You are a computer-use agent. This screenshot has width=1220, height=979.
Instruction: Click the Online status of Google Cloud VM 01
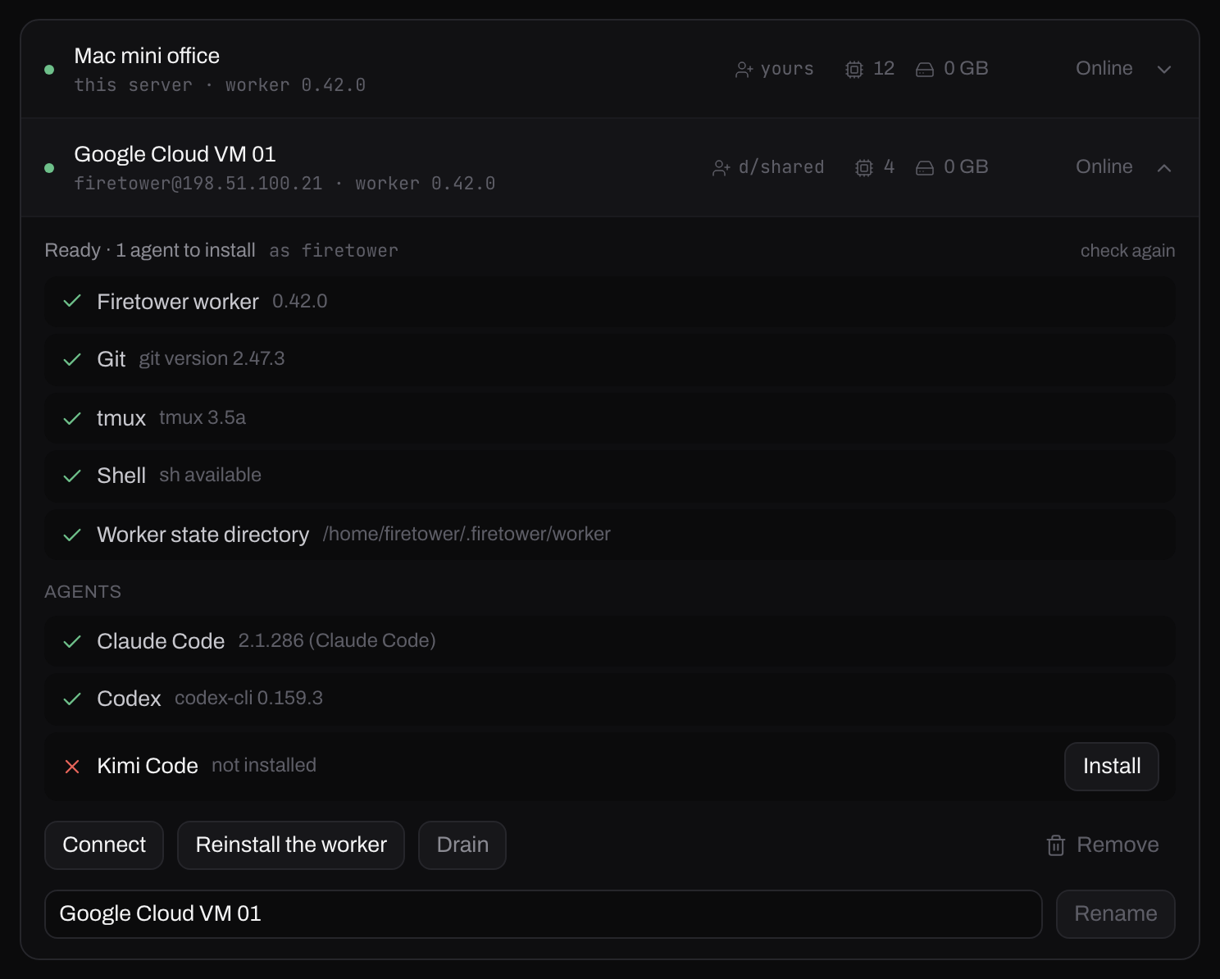click(1104, 167)
